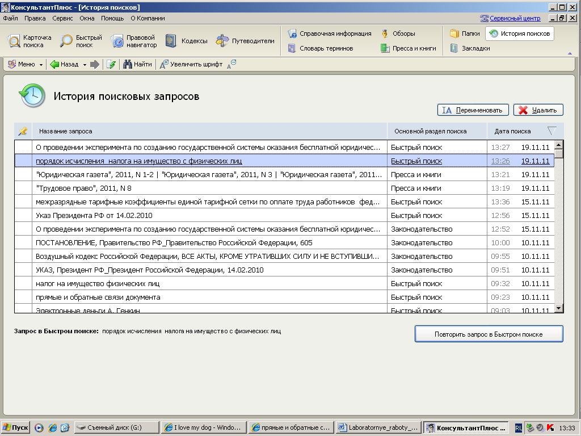Open Папки folders

coord(465,33)
